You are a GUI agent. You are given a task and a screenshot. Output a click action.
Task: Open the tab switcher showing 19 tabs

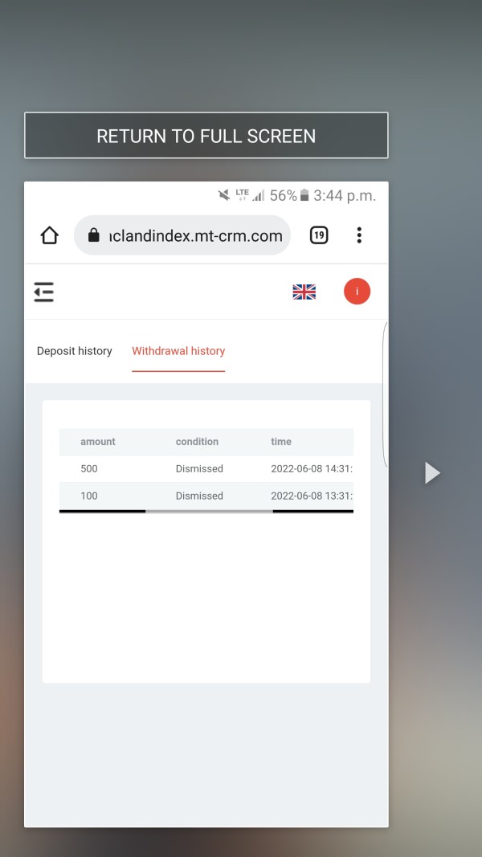319,235
